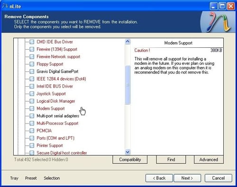Tick the PCMCIA checkbox
Viewport: 237px width, 187px height.
coord(32,131)
